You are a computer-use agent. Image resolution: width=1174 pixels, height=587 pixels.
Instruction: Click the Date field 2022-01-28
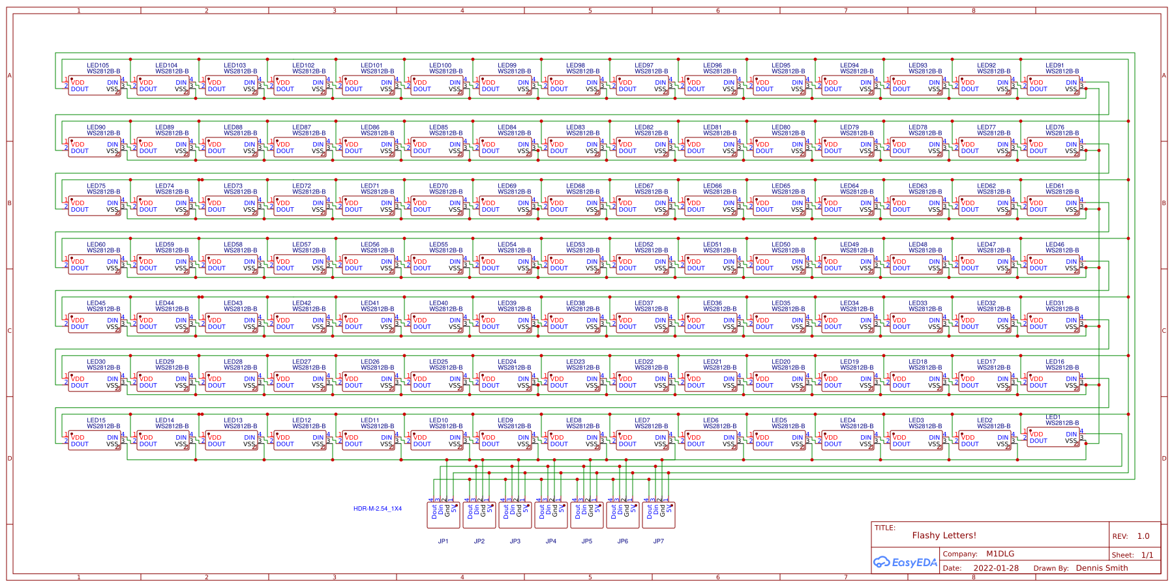996,567
